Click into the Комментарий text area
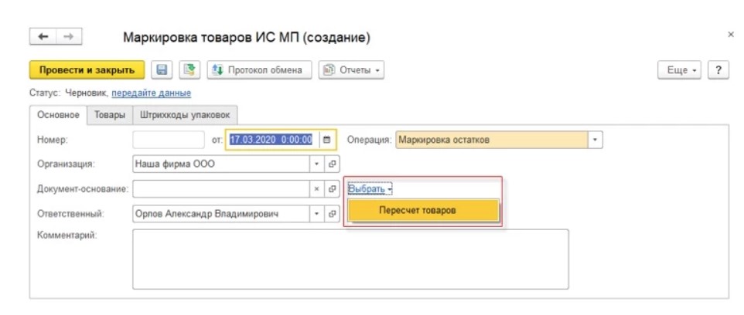Image resolution: width=744 pixels, height=315 pixels. point(350,259)
